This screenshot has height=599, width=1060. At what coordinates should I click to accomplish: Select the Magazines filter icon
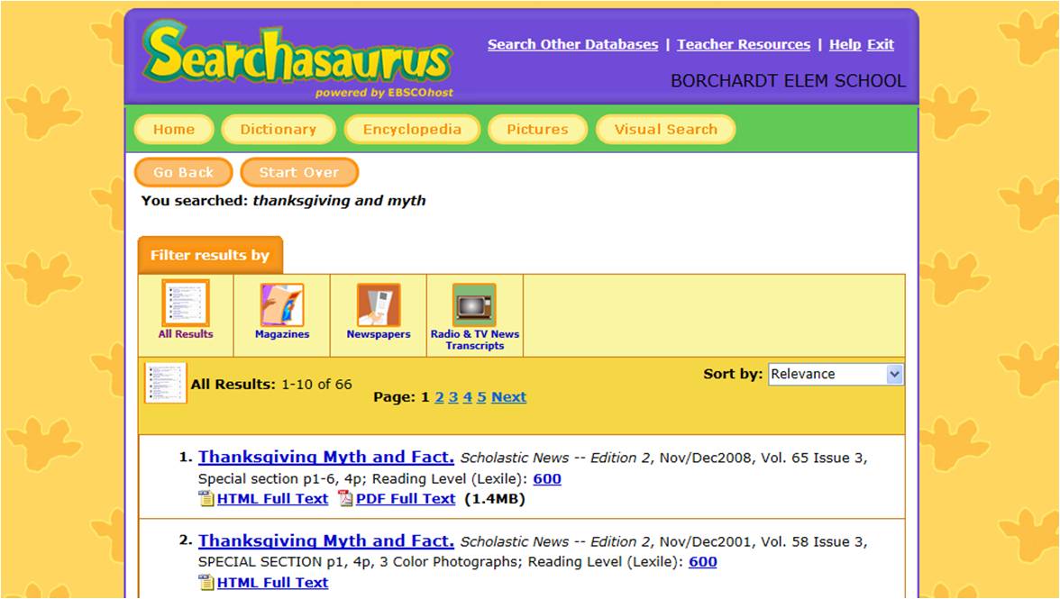282,304
